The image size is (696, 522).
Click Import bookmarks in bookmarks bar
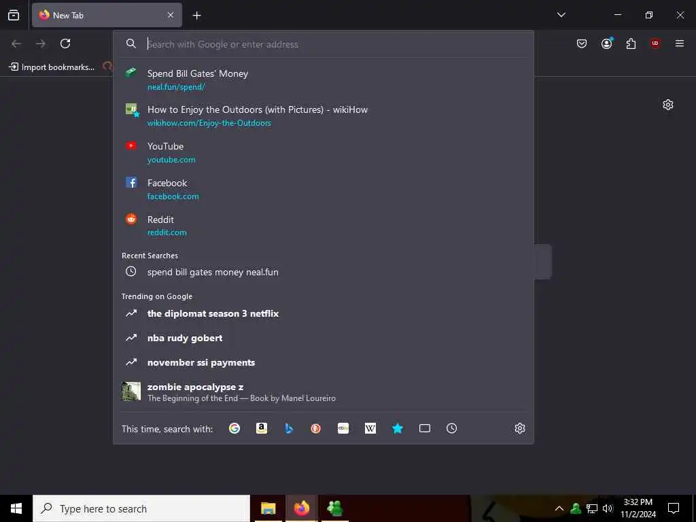coord(52,67)
